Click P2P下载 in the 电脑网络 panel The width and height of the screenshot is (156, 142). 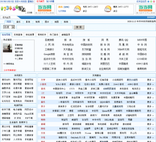pos(29,118)
